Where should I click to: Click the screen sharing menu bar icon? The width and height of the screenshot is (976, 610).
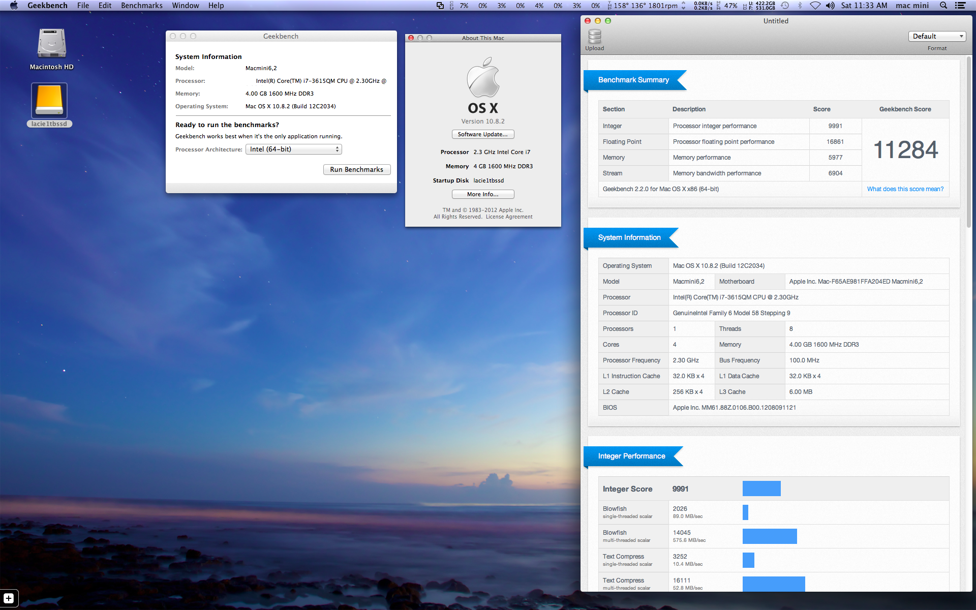440,6
